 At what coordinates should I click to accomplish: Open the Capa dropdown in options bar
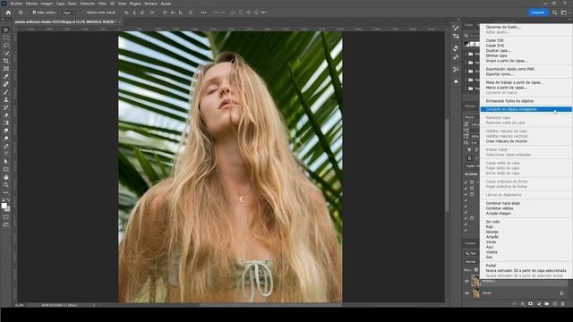[69, 13]
